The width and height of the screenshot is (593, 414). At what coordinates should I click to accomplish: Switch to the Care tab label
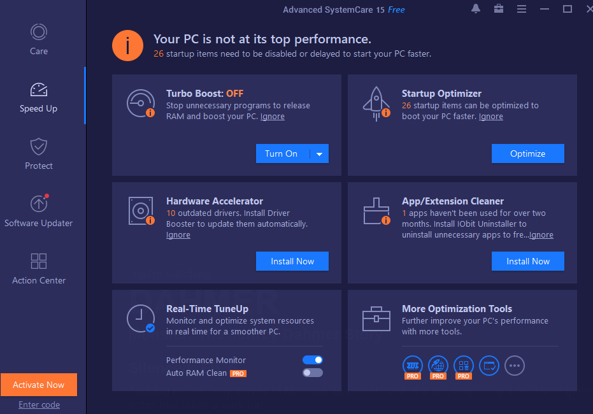coord(39,51)
